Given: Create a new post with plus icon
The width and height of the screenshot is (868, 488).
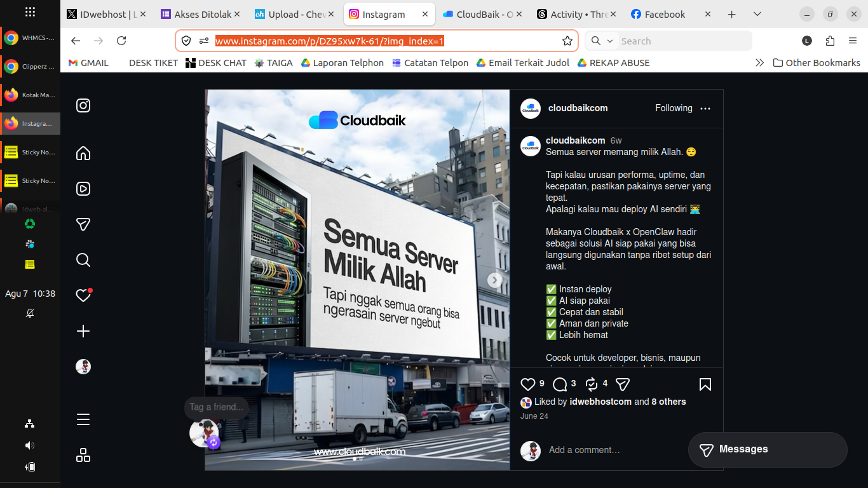Looking at the screenshot, I should 83,331.
